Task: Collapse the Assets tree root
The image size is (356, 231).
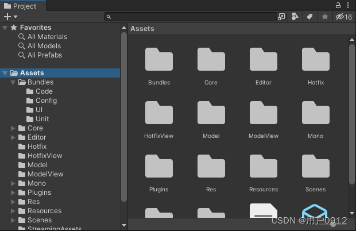Action: coord(5,74)
